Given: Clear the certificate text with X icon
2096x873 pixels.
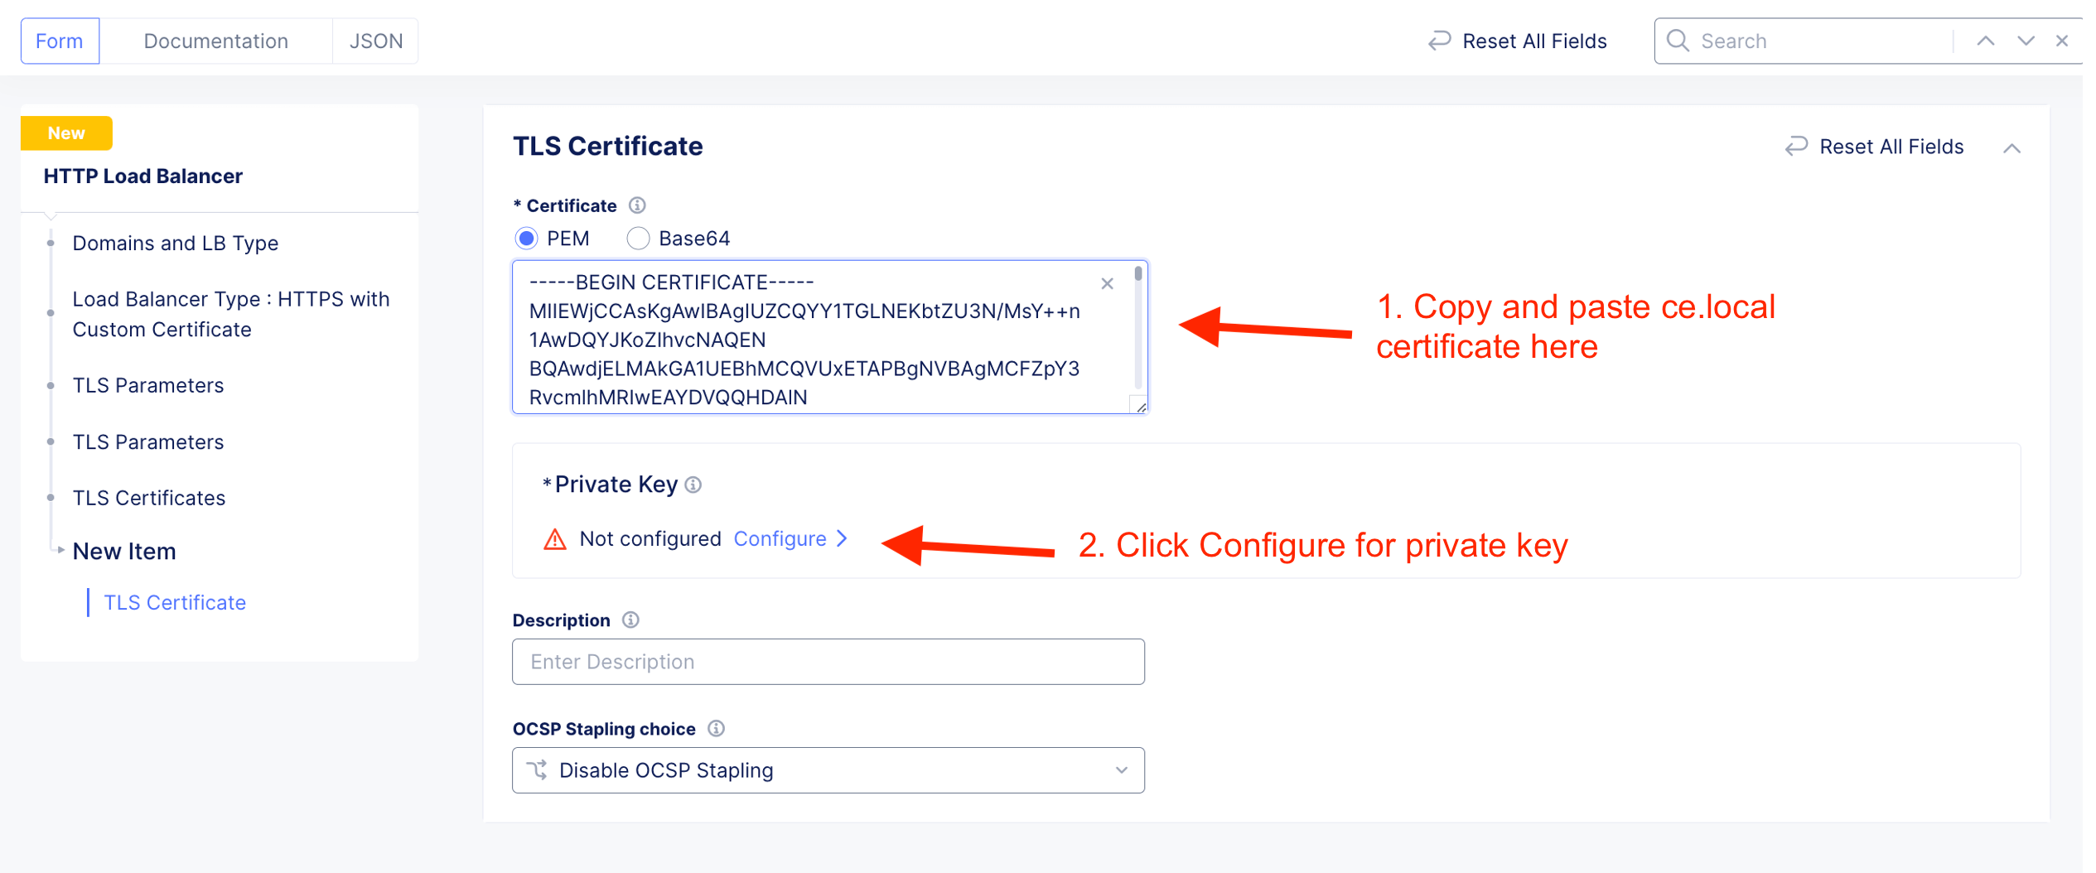Looking at the screenshot, I should click(x=1107, y=284).
